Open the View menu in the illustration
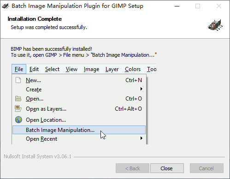The image size is (230, 179). (71, 69)
